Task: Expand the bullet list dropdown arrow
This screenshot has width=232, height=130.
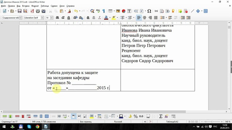Action: point(126,18)
